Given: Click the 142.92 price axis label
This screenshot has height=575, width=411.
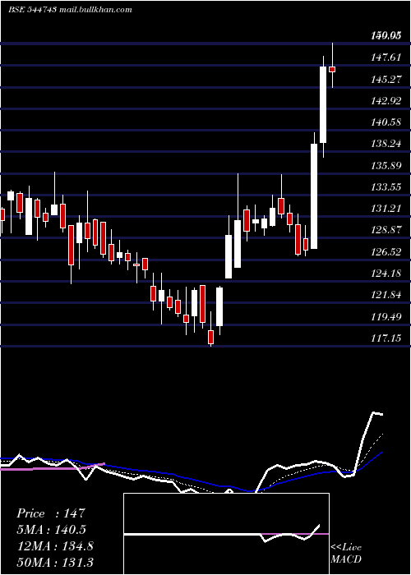Looking at the screenshot, I should (386, 100).
